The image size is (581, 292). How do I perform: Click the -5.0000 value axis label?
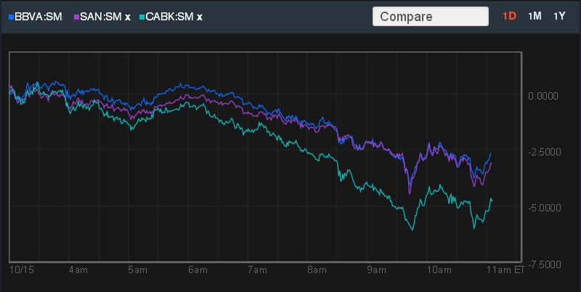544,208
